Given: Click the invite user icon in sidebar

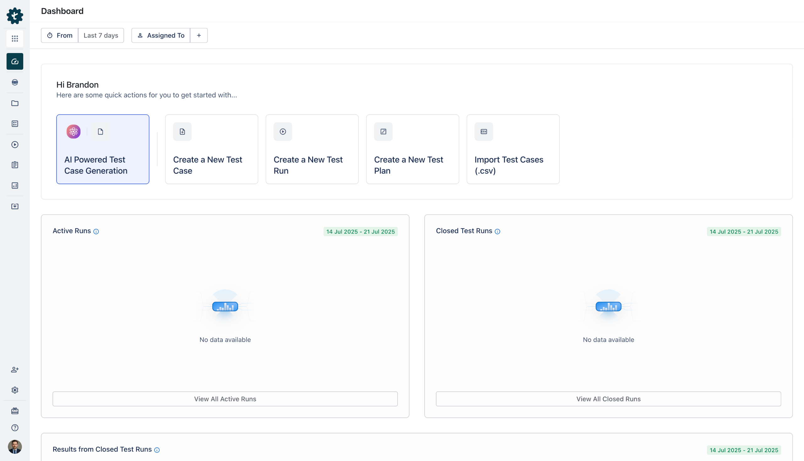Looking at the screenshot, I should pos(15,369).
